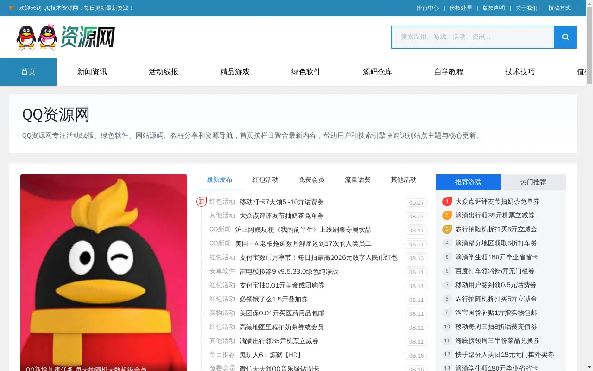Open 自学教程 navigation item

[x=449, y=72]
